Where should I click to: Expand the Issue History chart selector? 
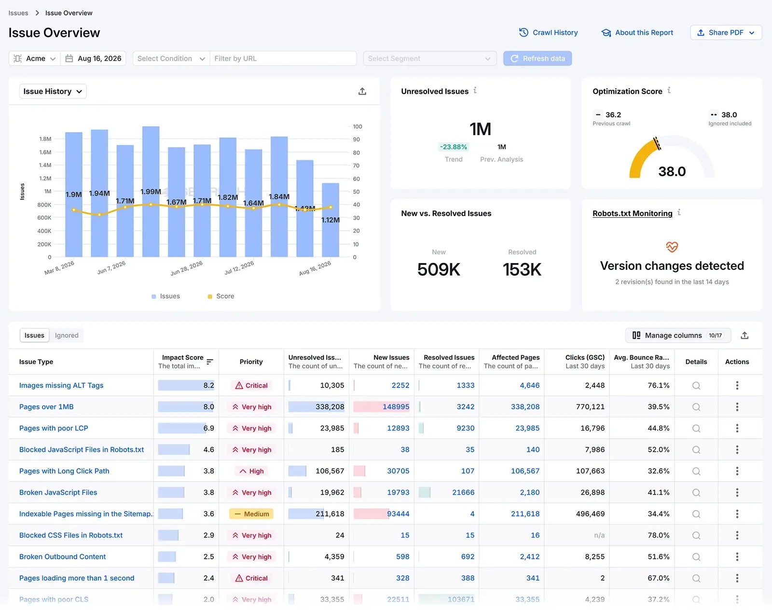tap(53, 91)
